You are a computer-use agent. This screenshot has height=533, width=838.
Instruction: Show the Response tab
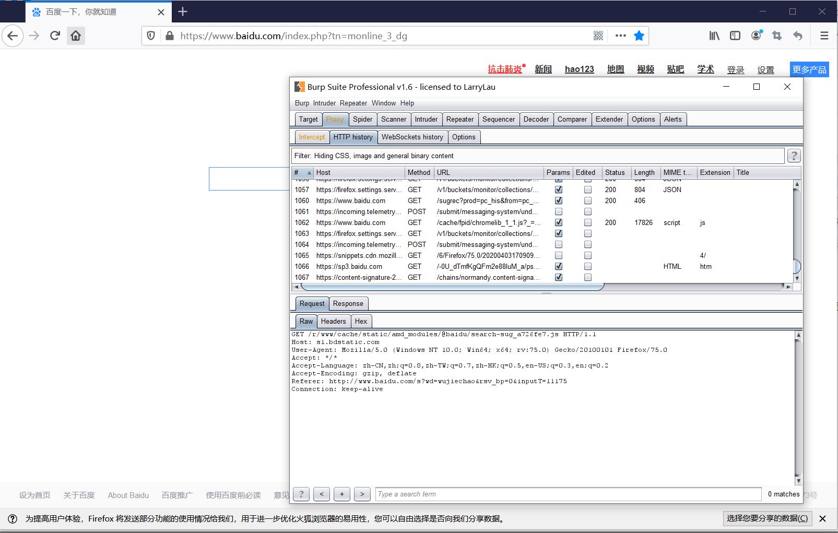pyautogui.click(x=348, y=303)
